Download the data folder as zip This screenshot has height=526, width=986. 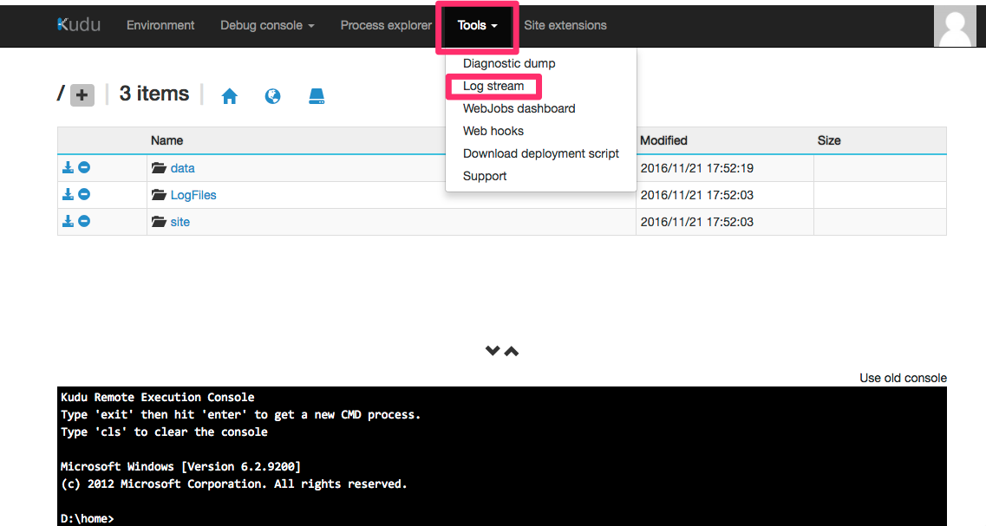click(x=68, y=166)
